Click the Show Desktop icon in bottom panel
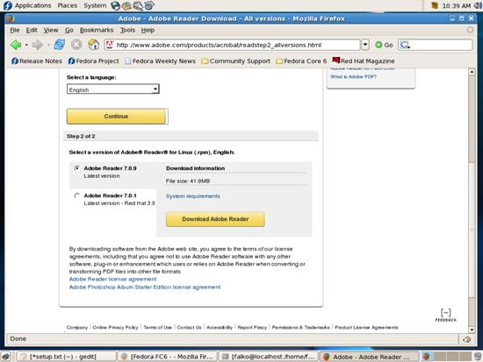This screenshot has width=483, height=362. coord(6,357)
